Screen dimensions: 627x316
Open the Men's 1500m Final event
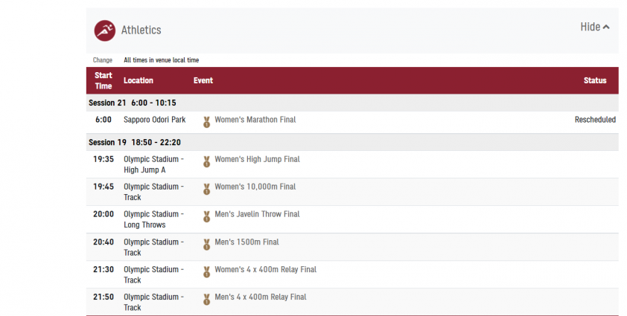[x=246, y=242]
